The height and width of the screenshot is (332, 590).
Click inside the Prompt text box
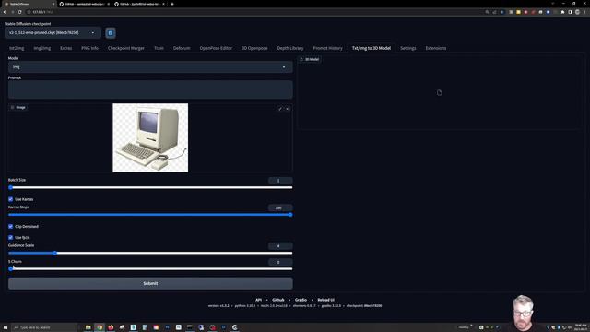tap(150, 89)
